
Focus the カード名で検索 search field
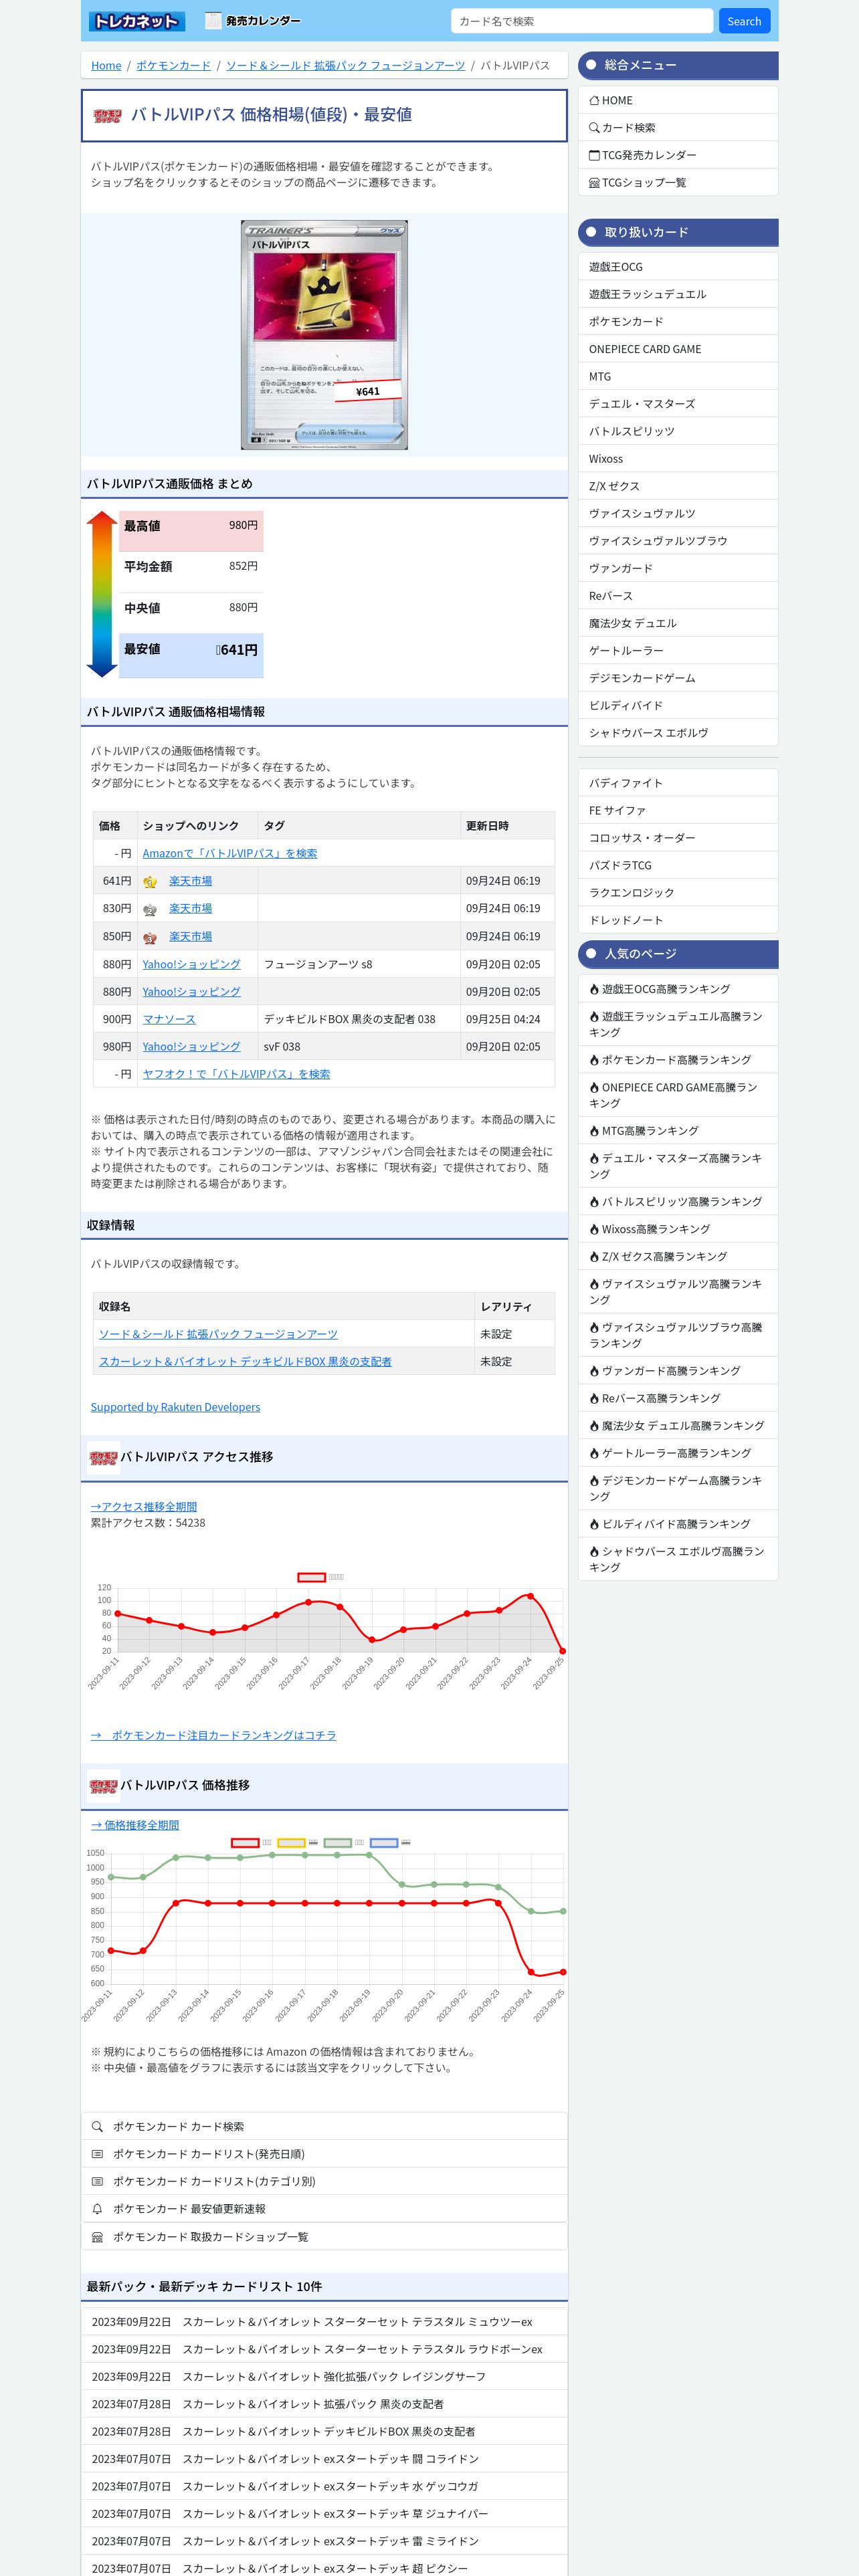pyautogui.click(x=581, y=21)
